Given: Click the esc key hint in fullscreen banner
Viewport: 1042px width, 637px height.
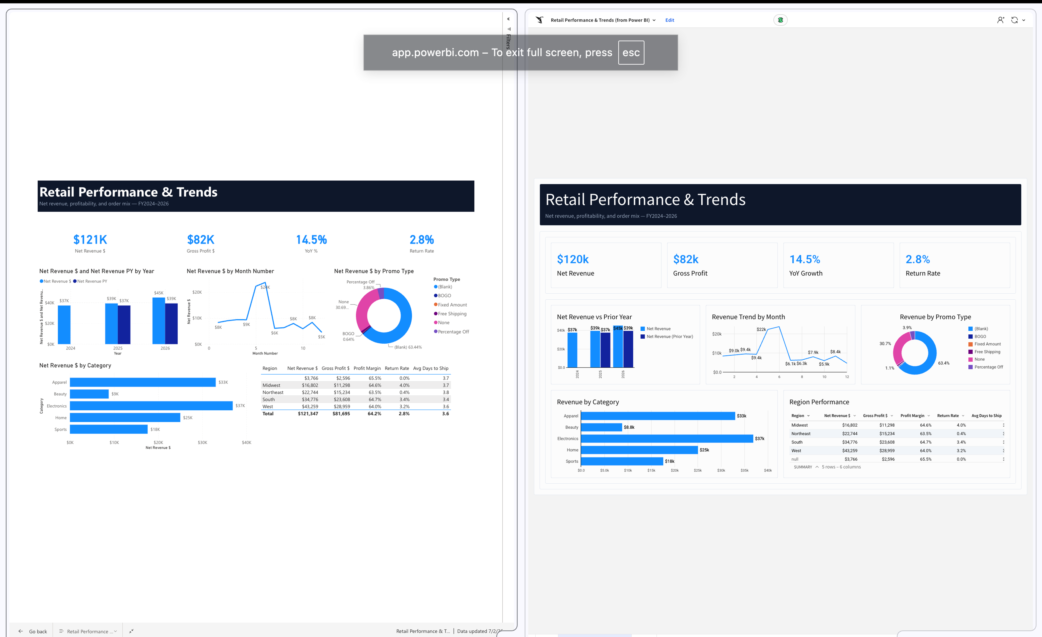Looking at the screenshot, I should click(x=631, y=52).
